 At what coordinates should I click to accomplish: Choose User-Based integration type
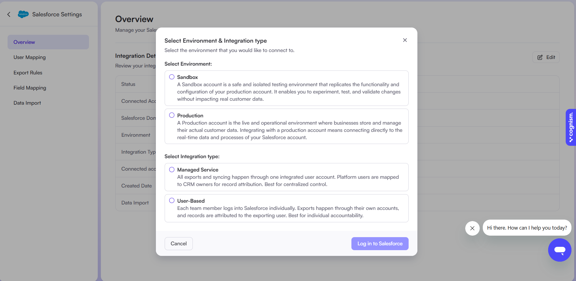tap(172, 201)
